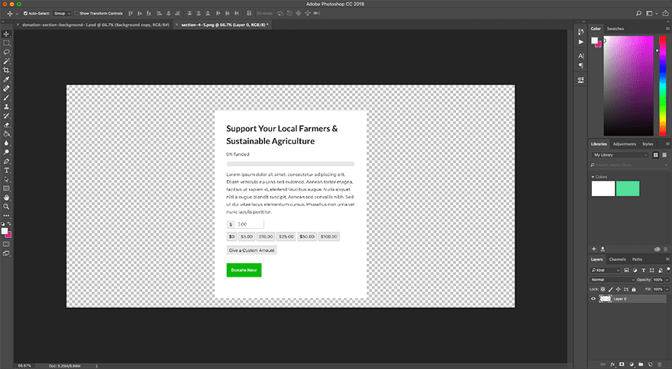Select the Lasso tool
This screenshot has width=672, height=369.
(x=6, y=52)
